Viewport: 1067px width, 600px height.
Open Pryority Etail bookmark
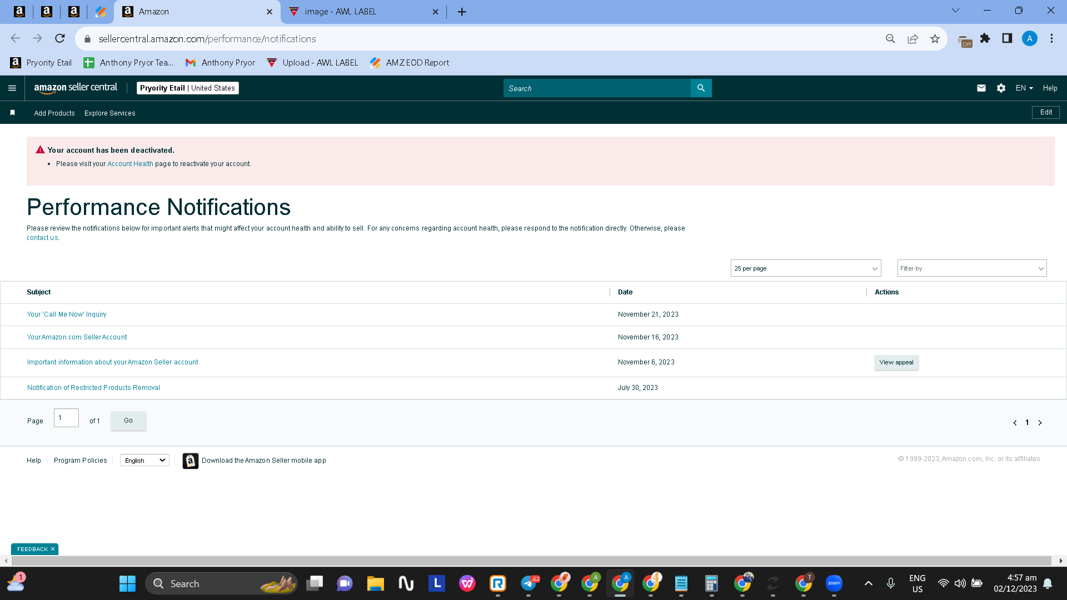(42, 63)
